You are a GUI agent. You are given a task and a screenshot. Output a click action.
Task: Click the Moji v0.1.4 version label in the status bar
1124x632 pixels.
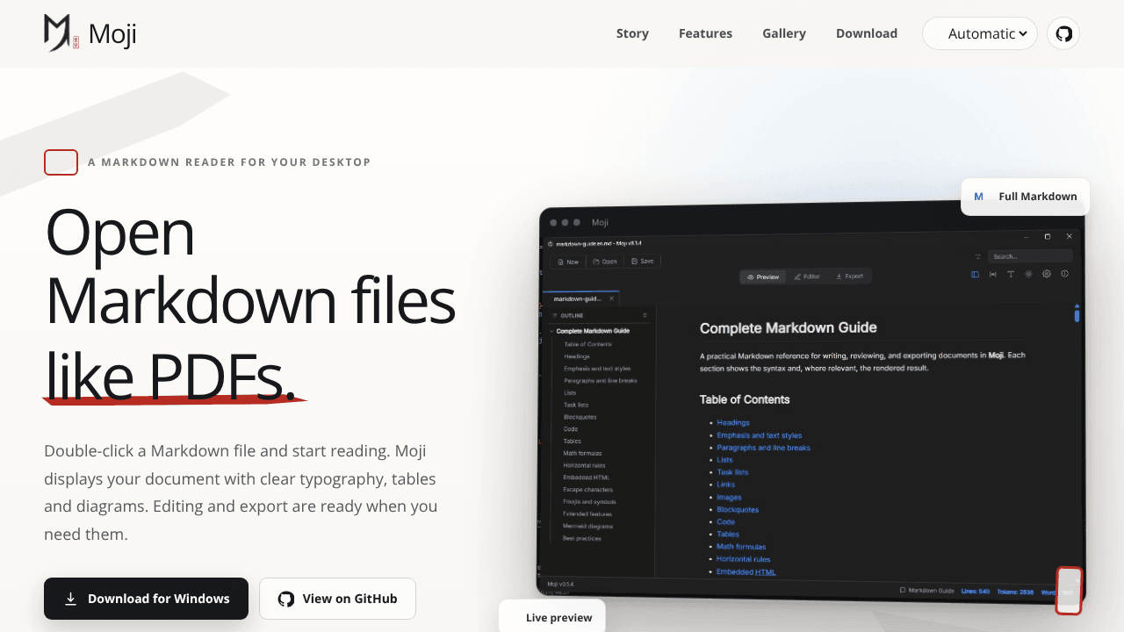[560, 584]
